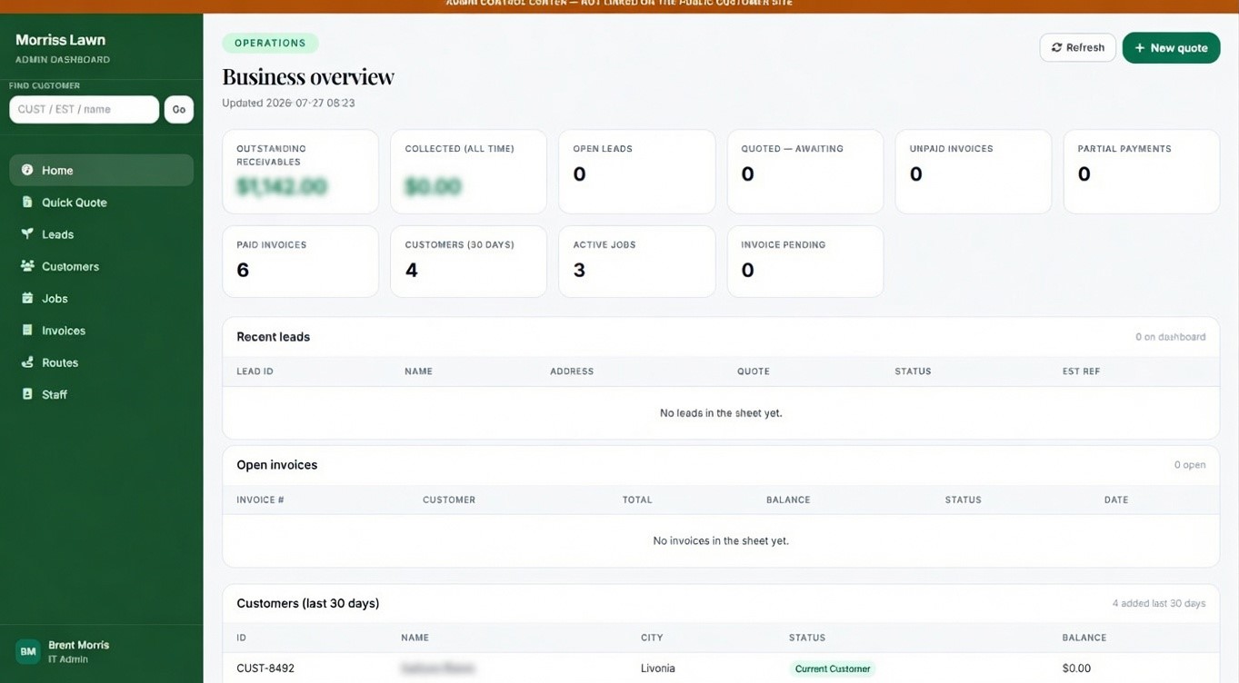
Task: Click customer ID CUST-8492
Action: pos(265,668)
